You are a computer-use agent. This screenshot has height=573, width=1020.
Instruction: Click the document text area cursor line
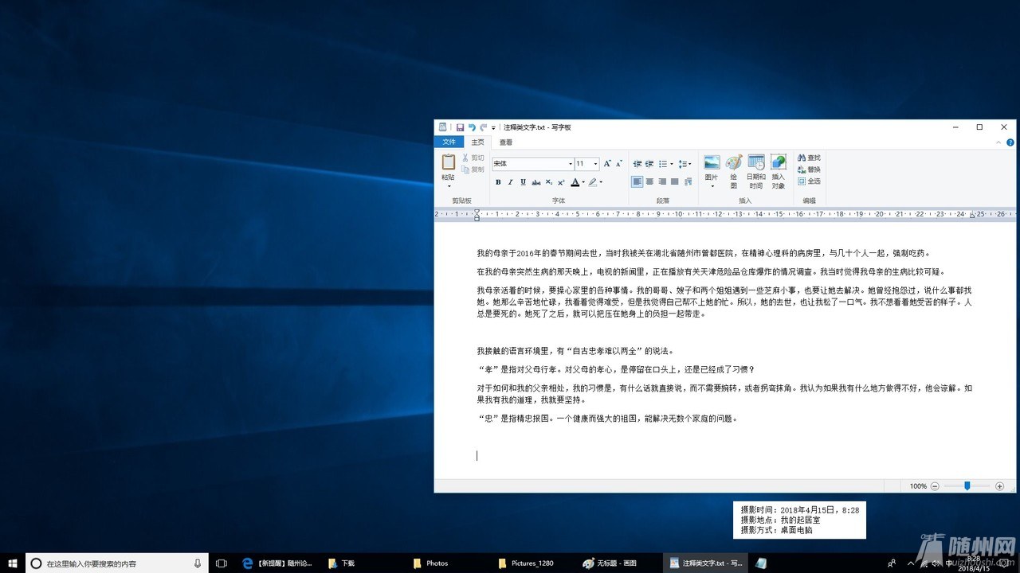pos(477,456)
